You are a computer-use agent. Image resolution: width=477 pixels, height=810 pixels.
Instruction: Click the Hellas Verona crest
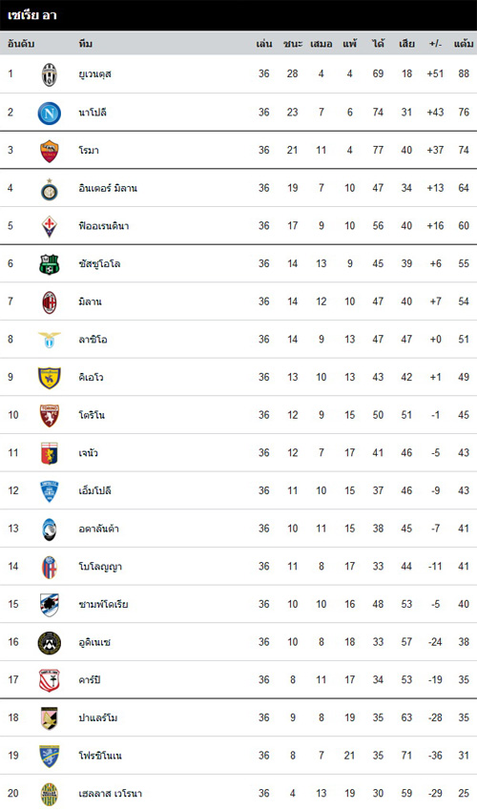49,794
